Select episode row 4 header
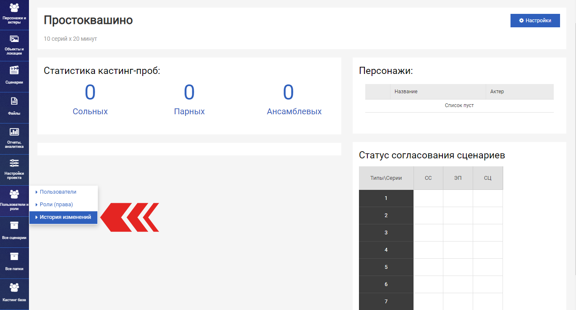576x310 pixels. (x=386, y=250)
